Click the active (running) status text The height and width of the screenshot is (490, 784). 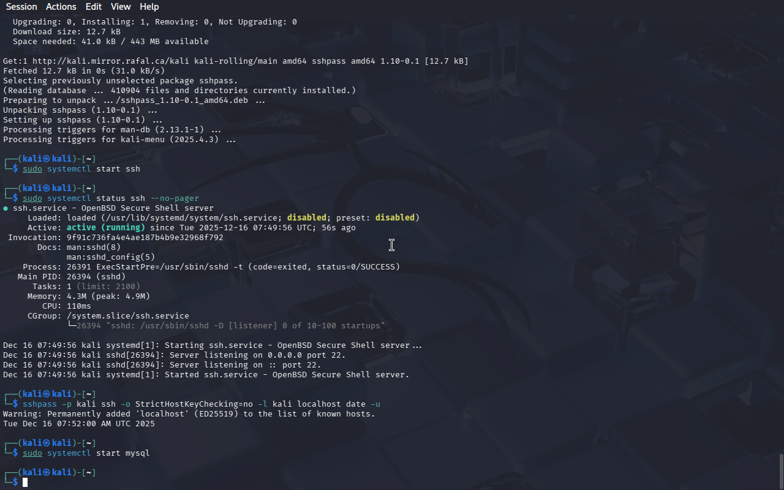click(106, 227)
